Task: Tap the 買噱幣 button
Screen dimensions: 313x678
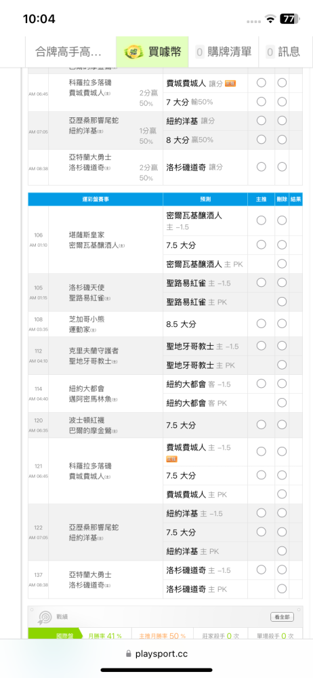Action: pos(152,52)
